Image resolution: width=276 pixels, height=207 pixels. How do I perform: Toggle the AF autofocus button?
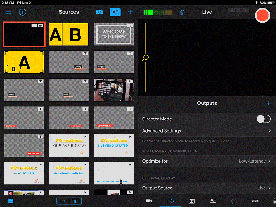115,12
